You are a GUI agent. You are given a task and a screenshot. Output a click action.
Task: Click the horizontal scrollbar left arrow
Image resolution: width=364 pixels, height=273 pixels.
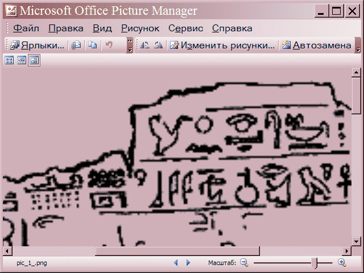pos(7,251)
